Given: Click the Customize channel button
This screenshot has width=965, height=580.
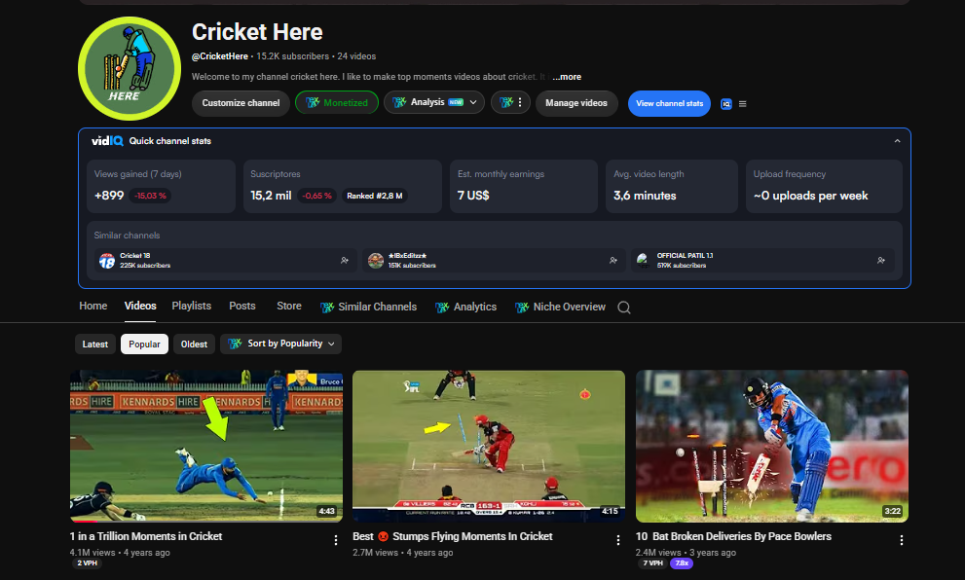Looking at the screenshot, I should point(241,103).
